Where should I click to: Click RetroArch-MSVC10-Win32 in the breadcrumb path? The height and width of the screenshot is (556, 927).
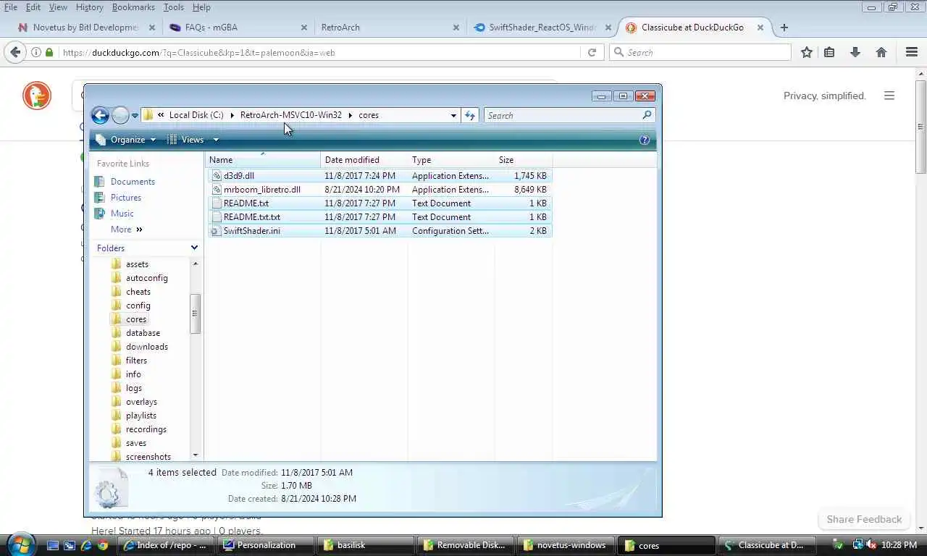coord(290,115)
